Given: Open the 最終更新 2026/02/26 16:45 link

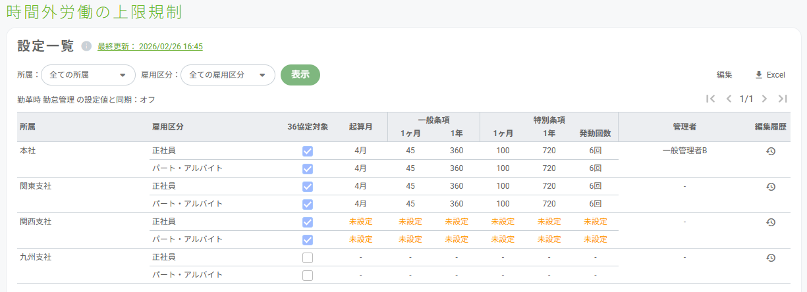Looking at the screenshot, I should 150,47.
